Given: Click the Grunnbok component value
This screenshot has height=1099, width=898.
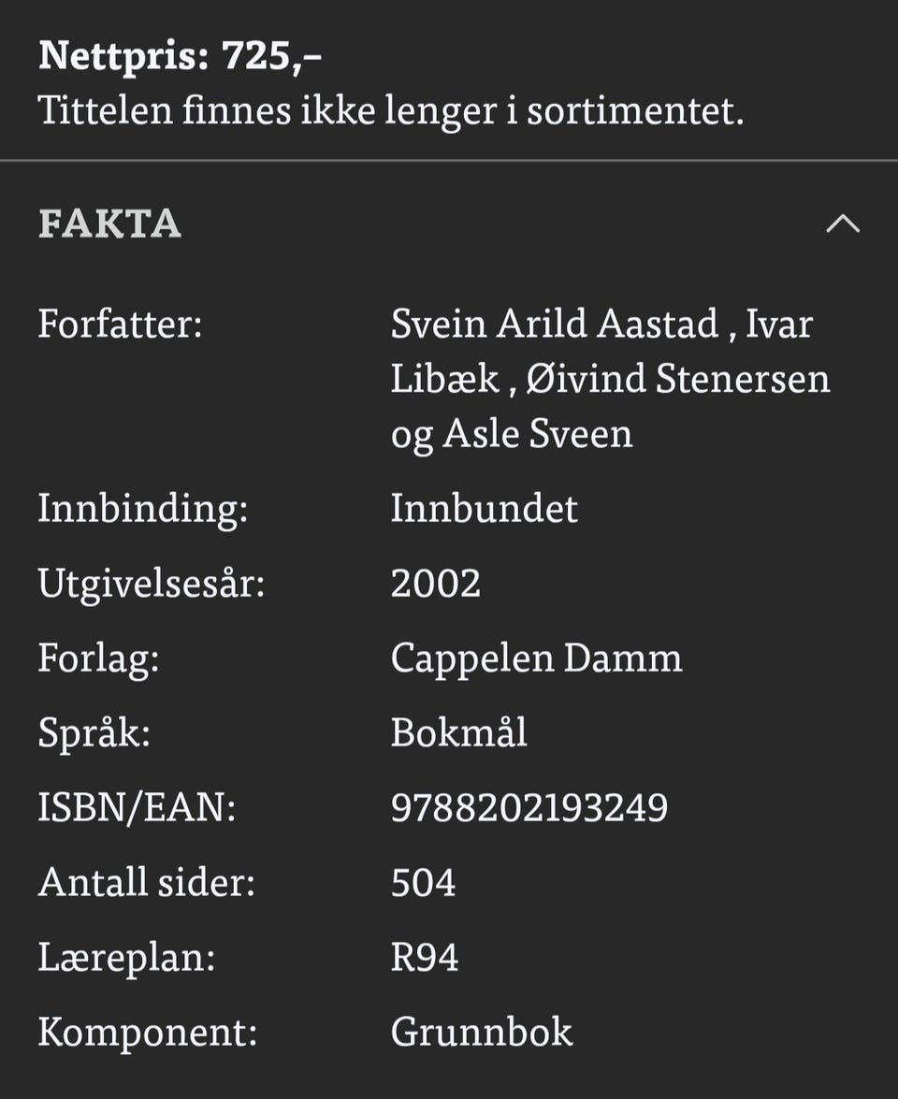Looking at the screenshot, I should point(482,1032).
